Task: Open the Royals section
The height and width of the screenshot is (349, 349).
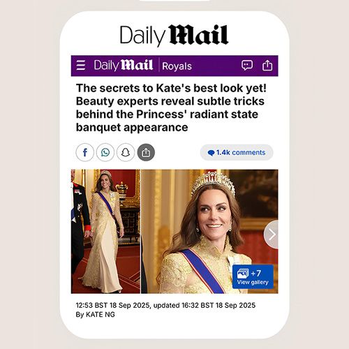Action: [x=177, y=66]
